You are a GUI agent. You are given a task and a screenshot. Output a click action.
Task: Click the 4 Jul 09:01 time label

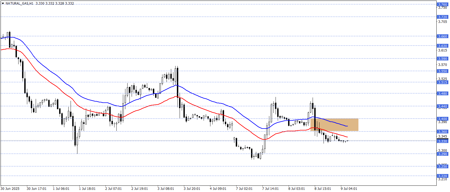218,188
